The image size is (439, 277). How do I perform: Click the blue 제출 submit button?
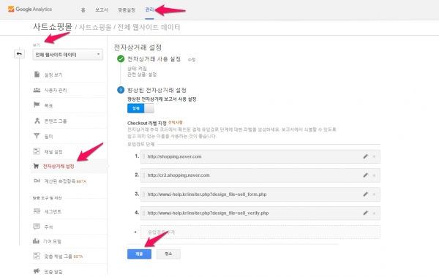coord(139,254)
